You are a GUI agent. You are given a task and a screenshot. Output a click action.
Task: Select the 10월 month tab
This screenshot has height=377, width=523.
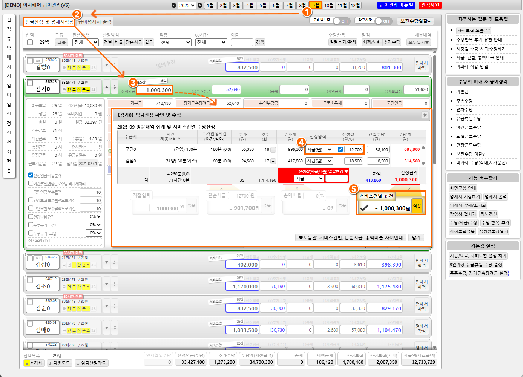point(329,5)
